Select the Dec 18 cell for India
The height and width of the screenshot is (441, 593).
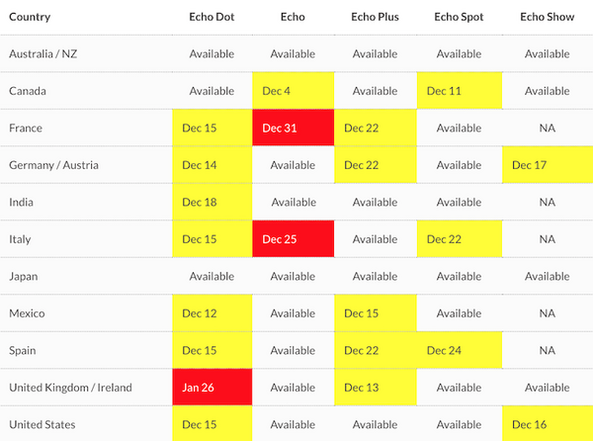(212, 202)
